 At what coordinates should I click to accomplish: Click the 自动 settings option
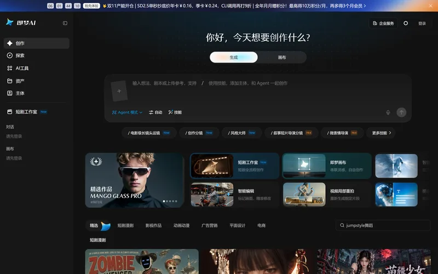pyautogui.click(x=155, y=112)
